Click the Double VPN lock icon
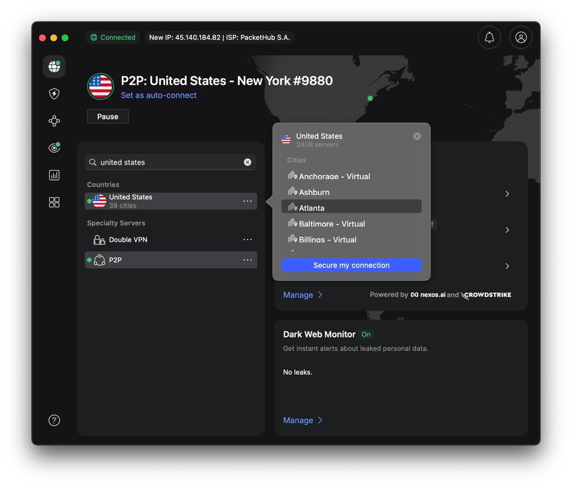Viewport: 572px width, 487px height. [x=99, y=240]
